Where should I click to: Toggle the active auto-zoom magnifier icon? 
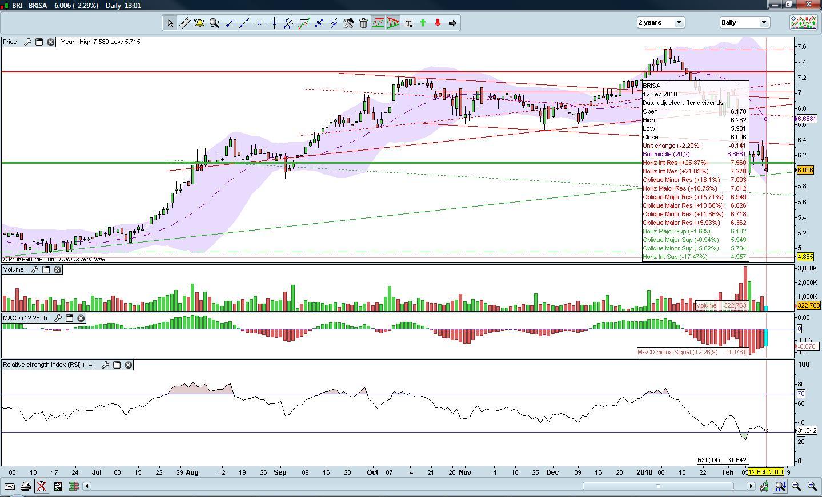click(780, 486)
